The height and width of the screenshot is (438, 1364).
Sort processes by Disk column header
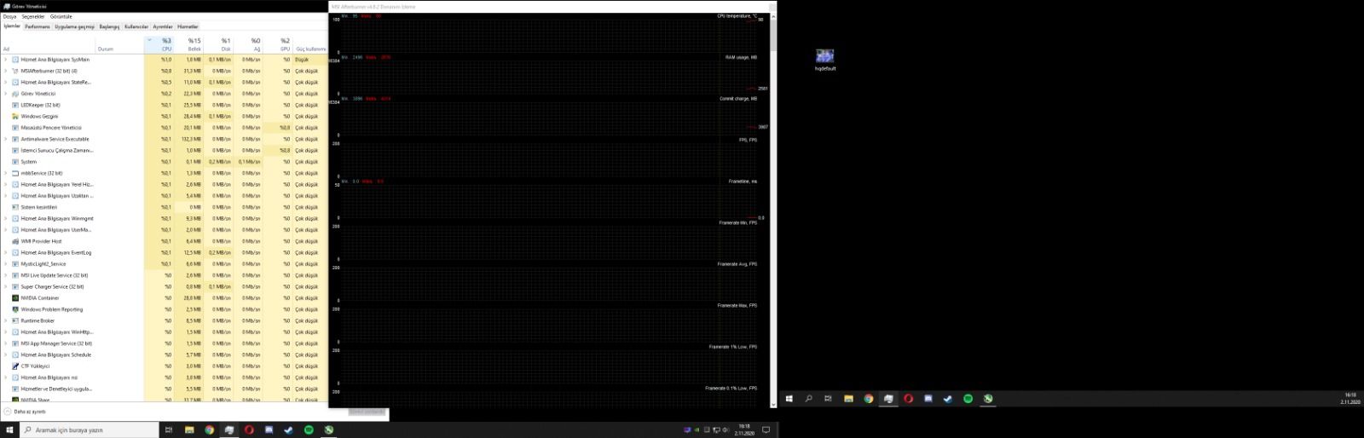[x=218, y=44]
